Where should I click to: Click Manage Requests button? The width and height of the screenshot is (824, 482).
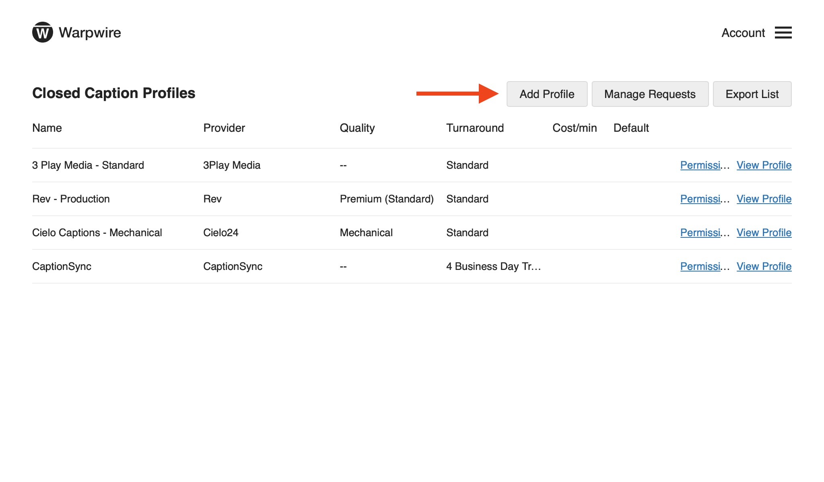pos(650,94)
